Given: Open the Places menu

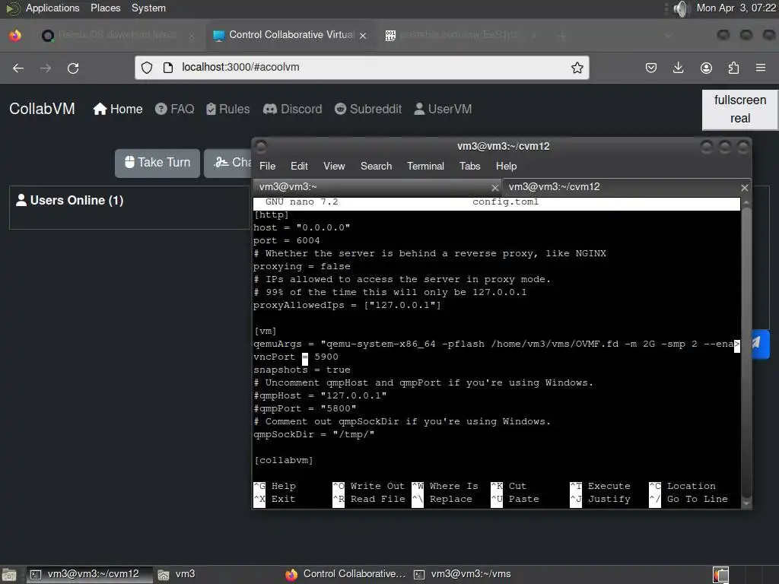Looking at the screenshot, I should (x=105, y=8).
